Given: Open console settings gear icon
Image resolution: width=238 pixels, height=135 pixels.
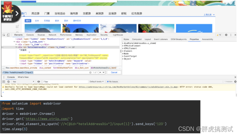Looking at the screenshot, I should click(x=235, y=82).
